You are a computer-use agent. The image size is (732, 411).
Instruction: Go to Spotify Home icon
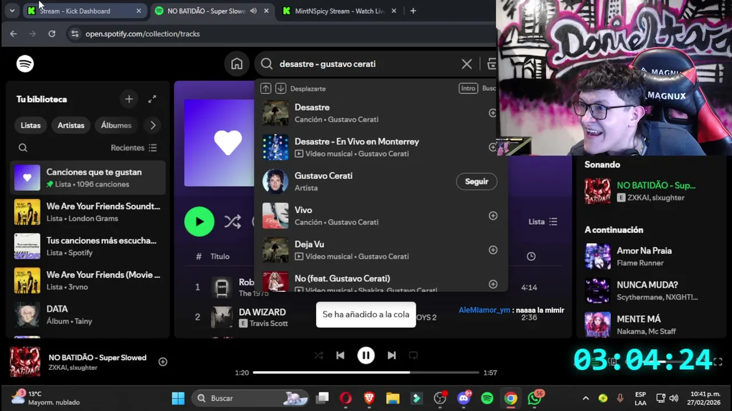[237, 64]
